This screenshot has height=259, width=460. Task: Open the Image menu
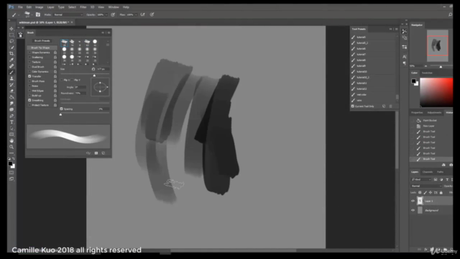tap(39, 7)
